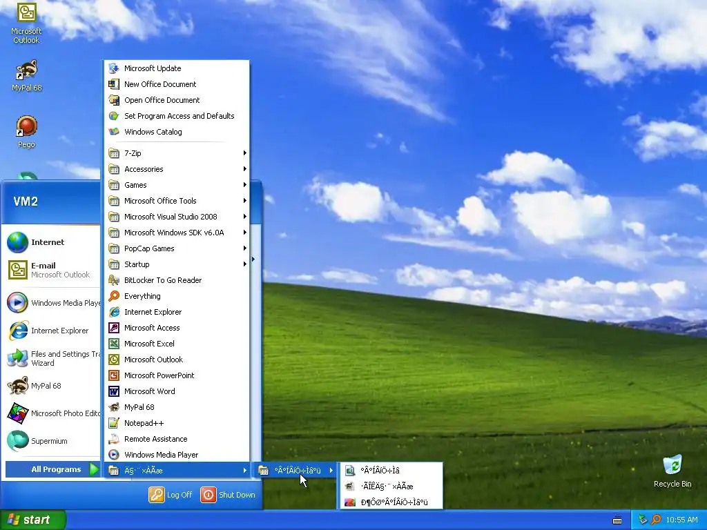Select the Recycle Bin desktop icon
The width and height of the screenshot is (707, 530).
point(672,471)
